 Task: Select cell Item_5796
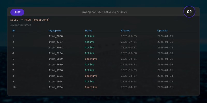tap(56, 70)
